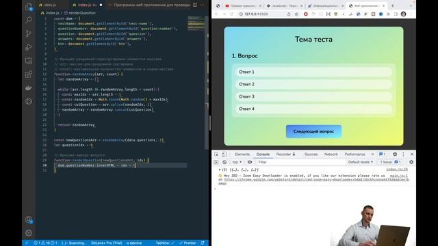Image resolution: width=438 pixels, height=246 pixels.
Task: Open the Source Control view
Action: (x=29, y=33)
